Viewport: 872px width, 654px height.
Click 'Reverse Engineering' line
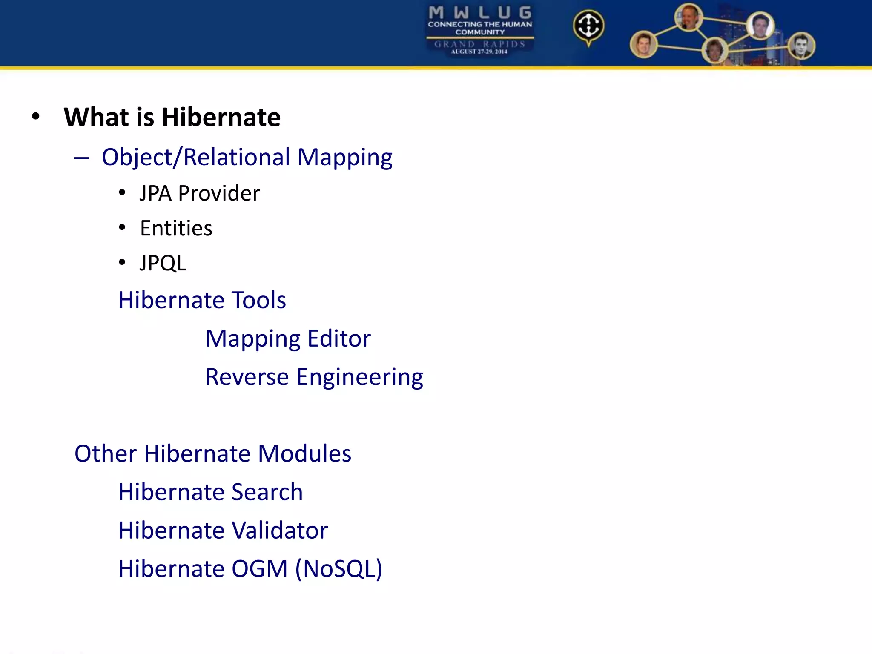point(314,378)
